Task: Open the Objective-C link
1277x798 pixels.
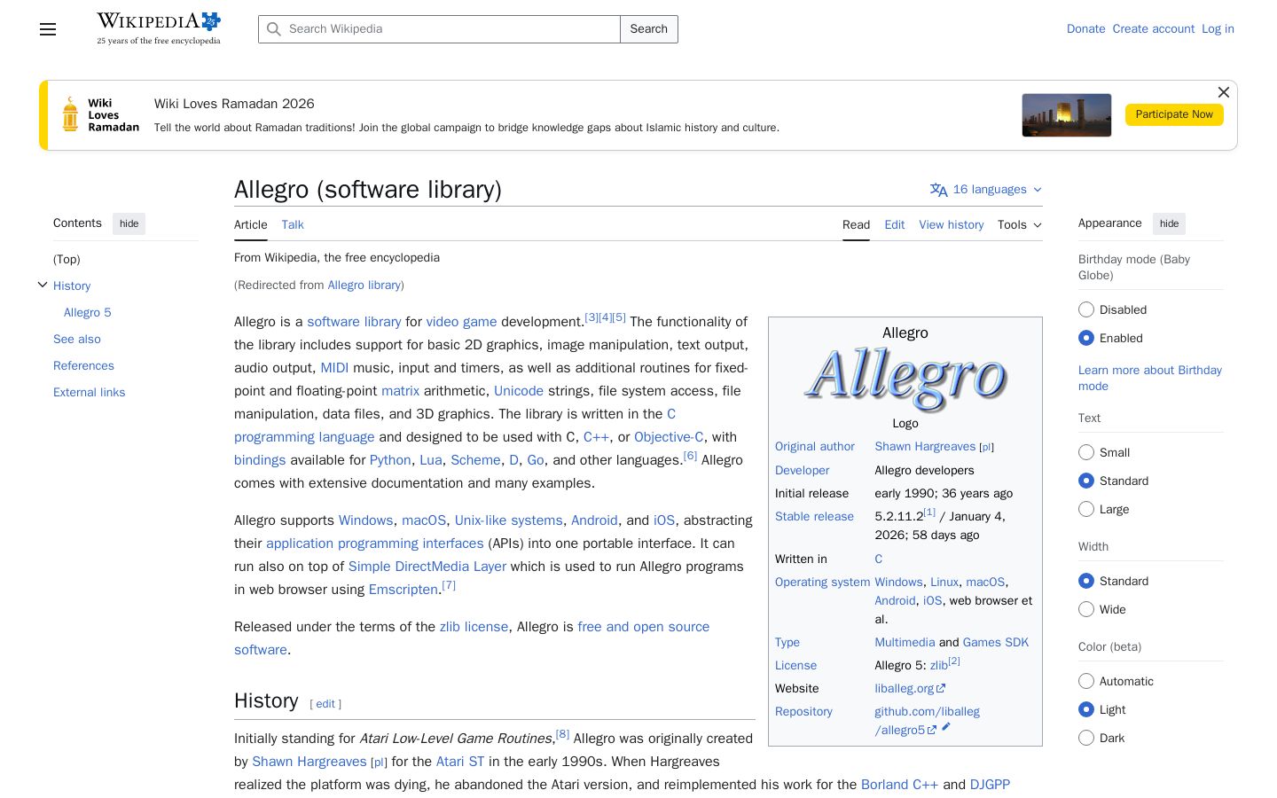Action: tap(669, 437)
